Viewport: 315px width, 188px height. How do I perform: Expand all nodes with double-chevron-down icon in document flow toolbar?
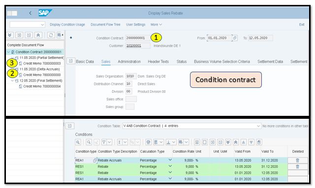[x=10, y=35]
